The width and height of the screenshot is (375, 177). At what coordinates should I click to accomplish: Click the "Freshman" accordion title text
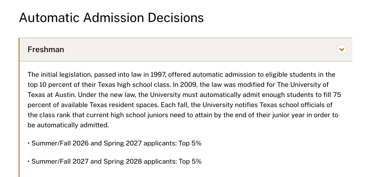(x=46, y=50)
